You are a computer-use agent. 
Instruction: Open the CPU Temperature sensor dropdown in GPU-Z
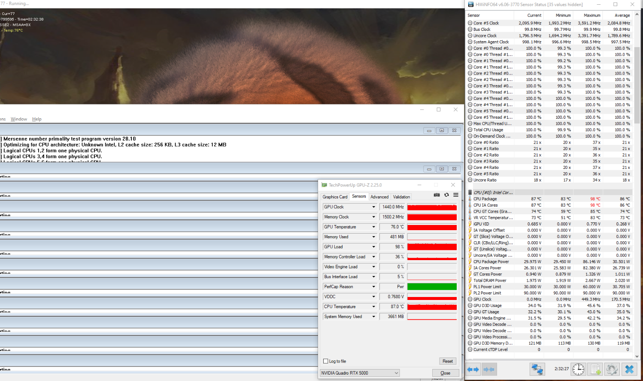pyautogui.click(x=373, y=306)
